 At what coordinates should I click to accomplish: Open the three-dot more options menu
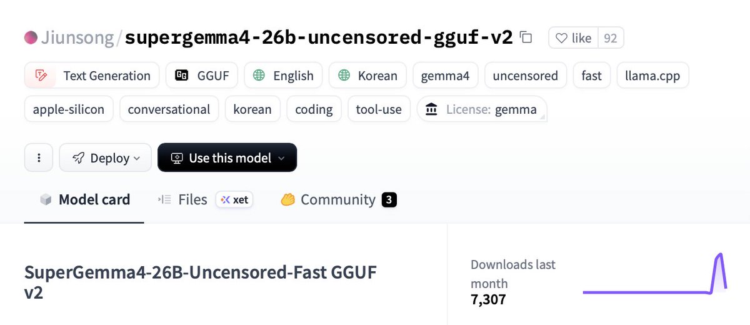click(x=39, y=157)
